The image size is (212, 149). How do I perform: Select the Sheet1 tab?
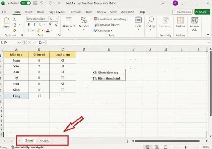pos(30,141)
